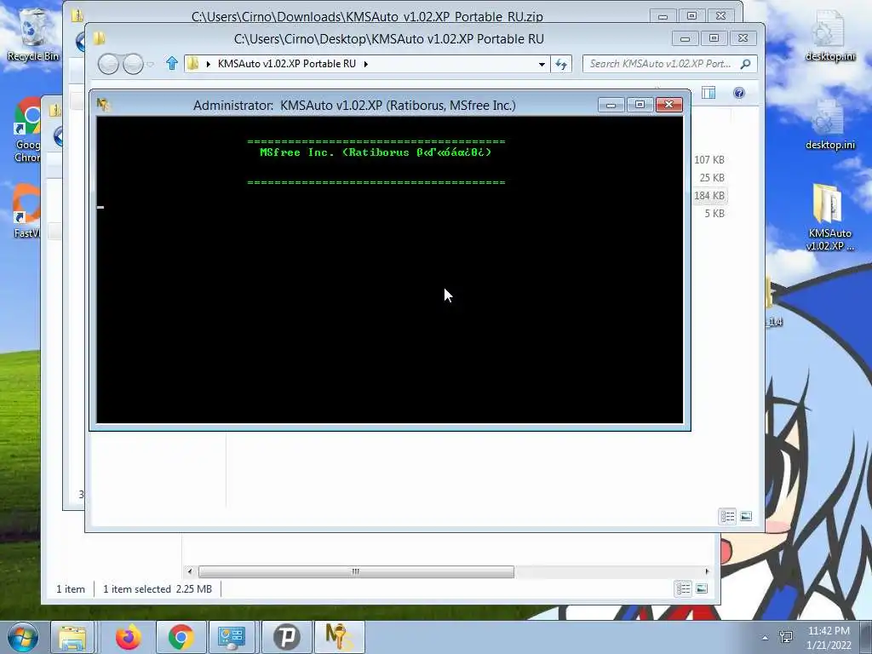Open the control panel taskbar icon
This screenshot has width=872, height=654.
pyautogui.click(x=232, y=637)
